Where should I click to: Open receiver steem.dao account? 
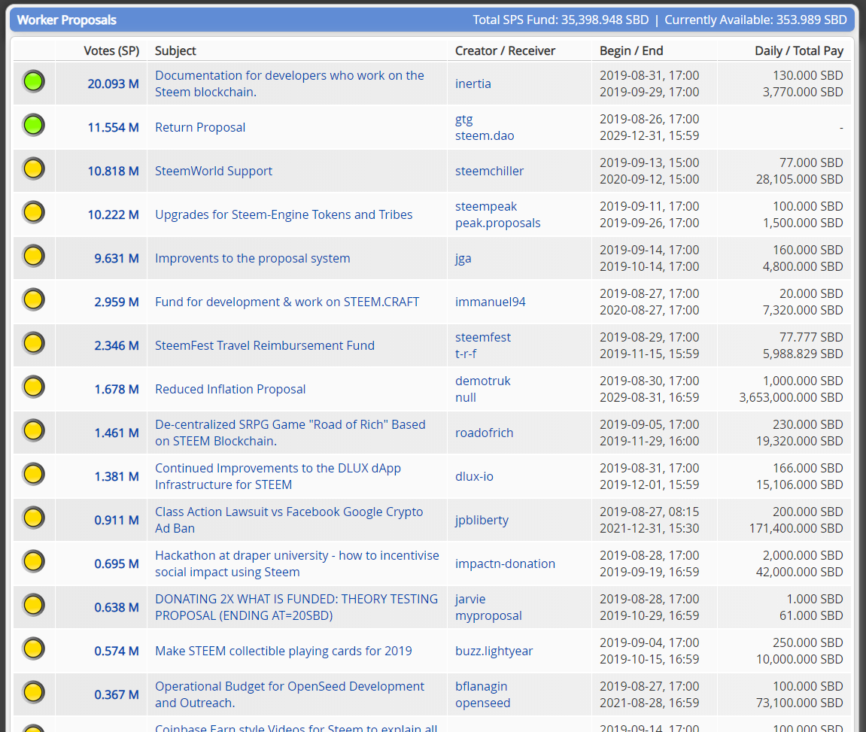485,136
